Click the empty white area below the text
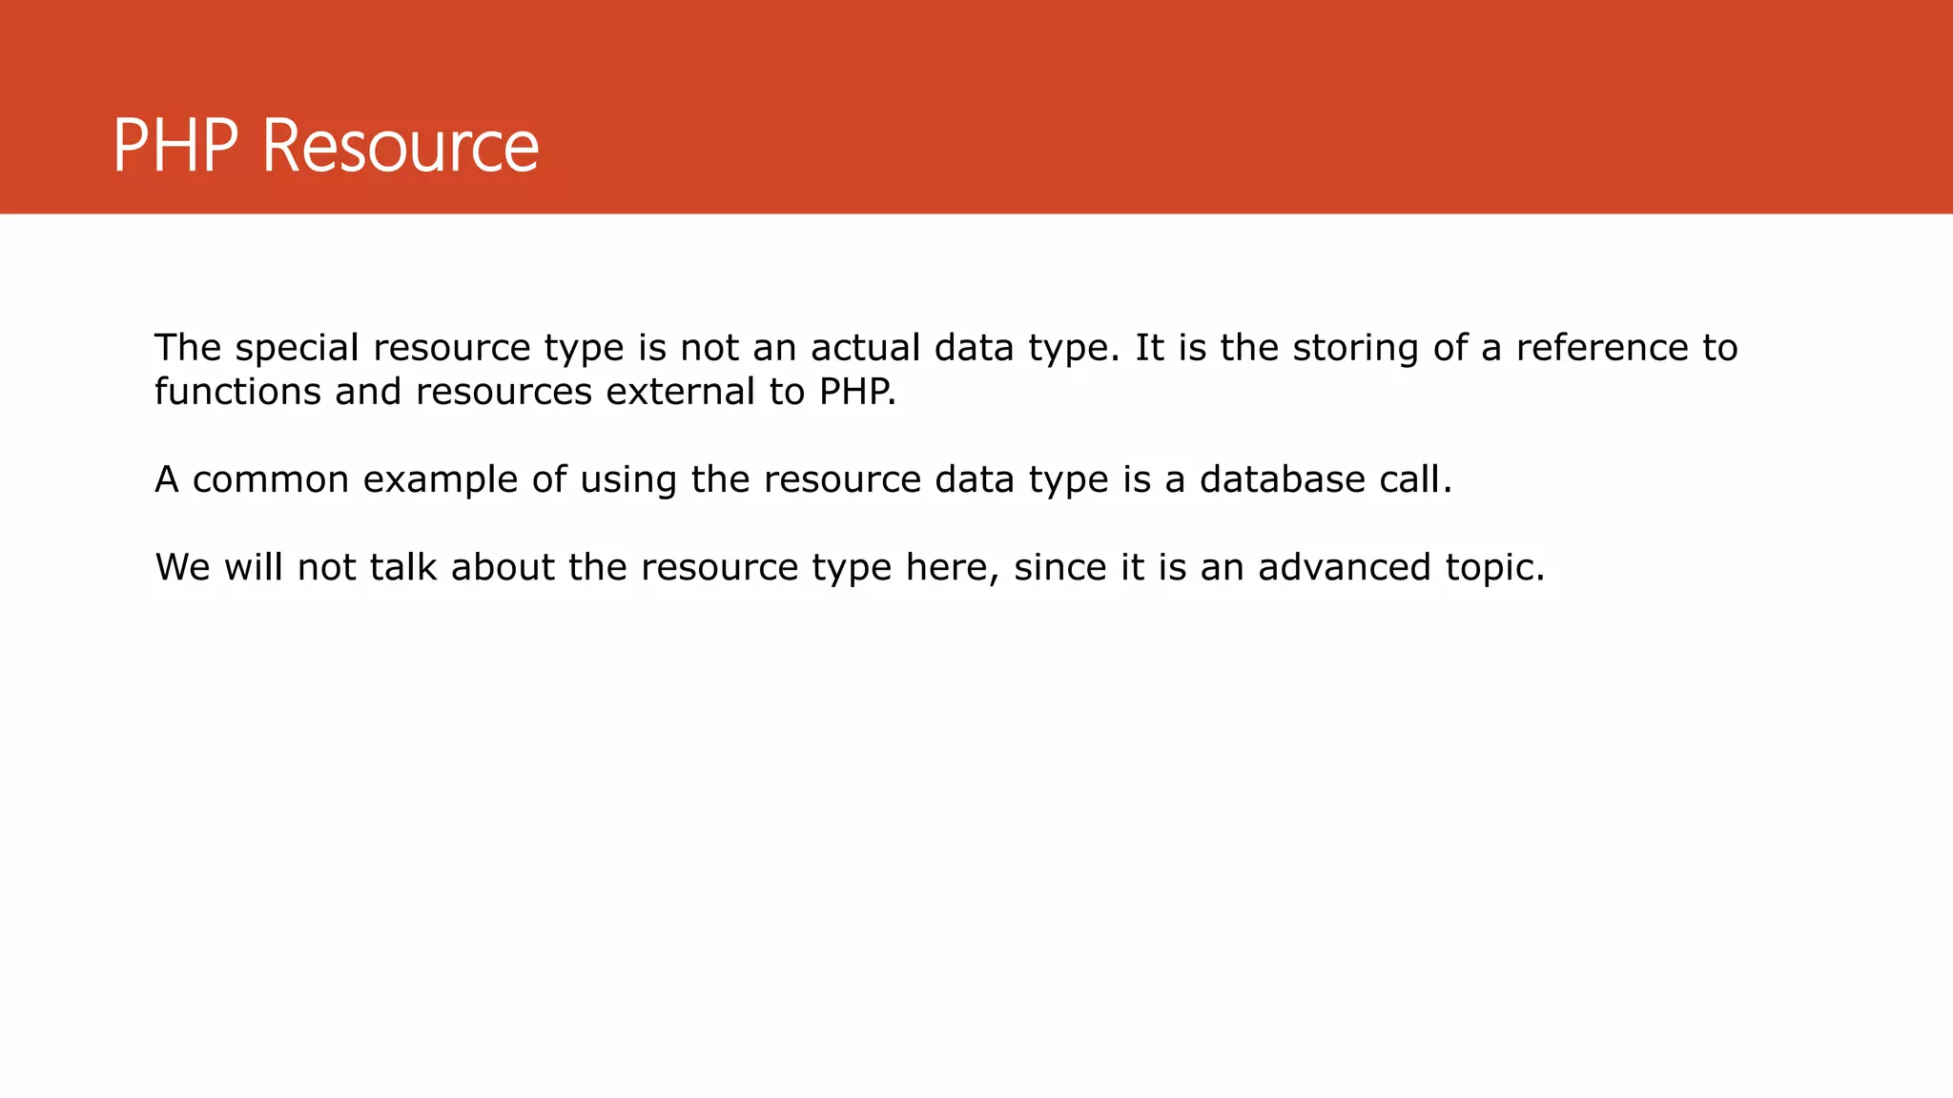The height and width of the screenshot is (1098, 1953). 976,839
